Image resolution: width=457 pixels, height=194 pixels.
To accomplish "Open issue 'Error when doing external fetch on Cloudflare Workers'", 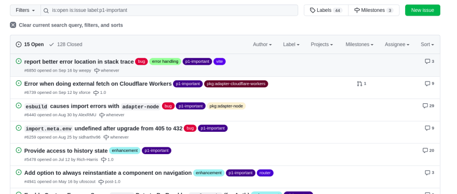I will pos(98,84).
